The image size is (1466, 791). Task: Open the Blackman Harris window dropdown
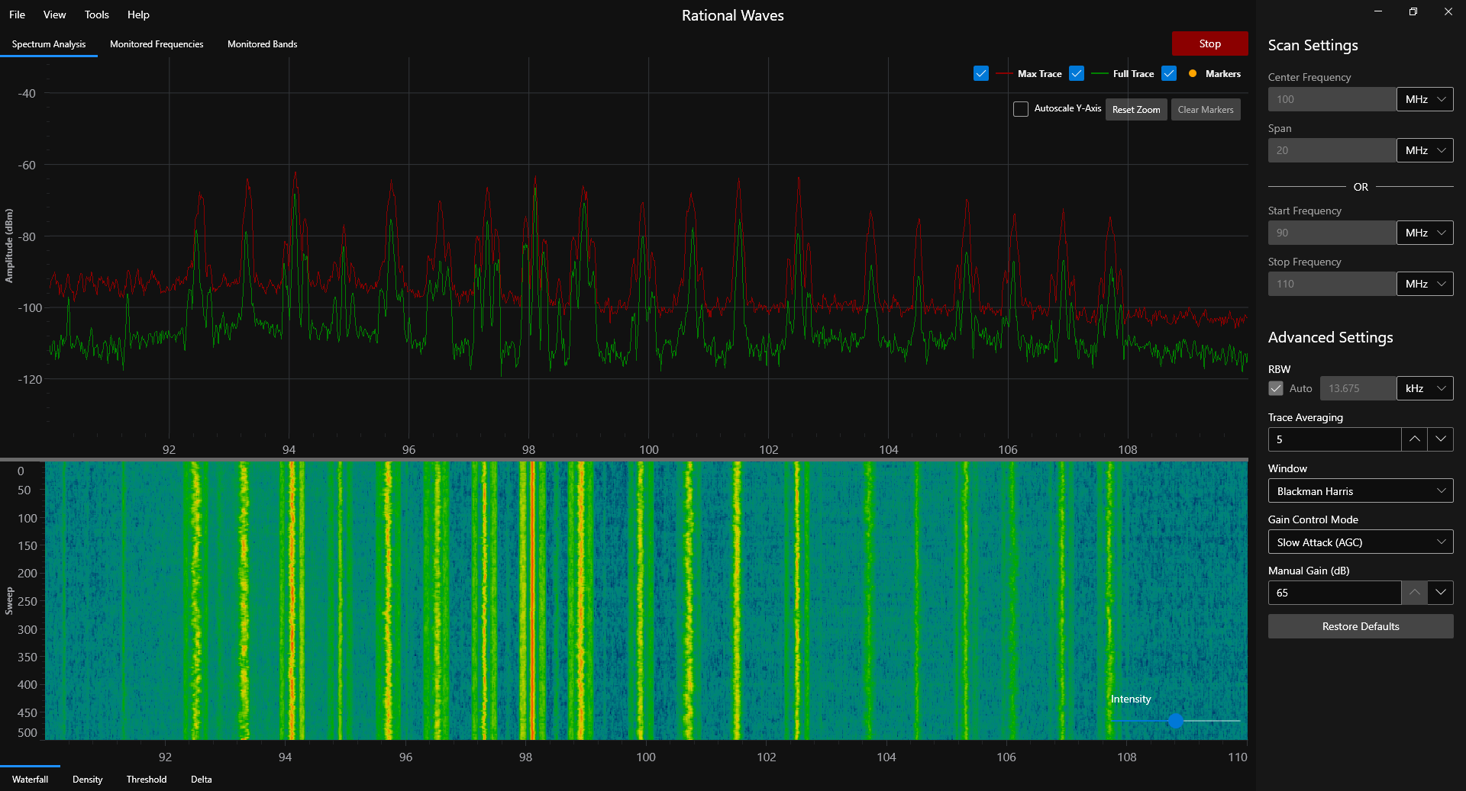click(x=1360, y=491)
